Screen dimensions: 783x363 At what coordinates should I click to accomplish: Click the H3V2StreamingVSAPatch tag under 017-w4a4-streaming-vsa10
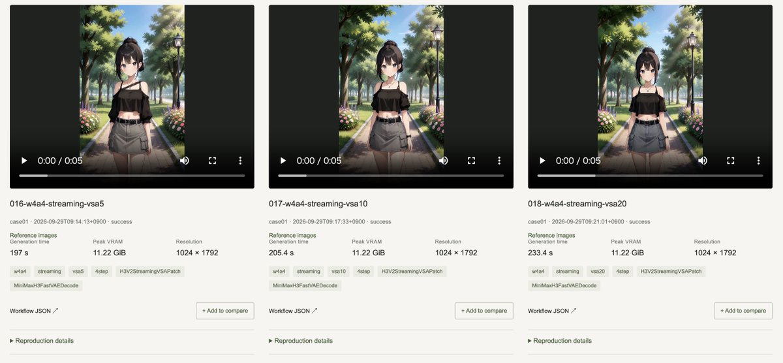point(412,271)
